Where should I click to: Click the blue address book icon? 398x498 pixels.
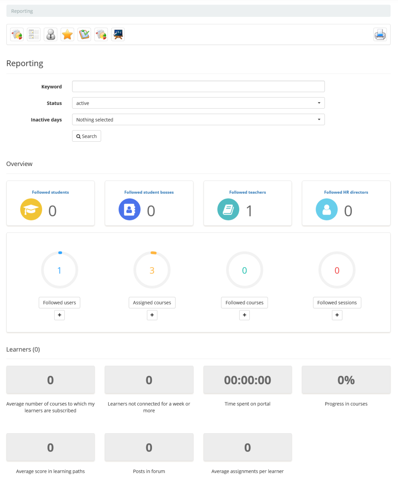(x=130, y=209)
